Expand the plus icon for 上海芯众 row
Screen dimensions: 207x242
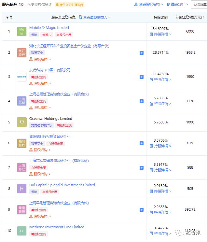coord(142,168)
